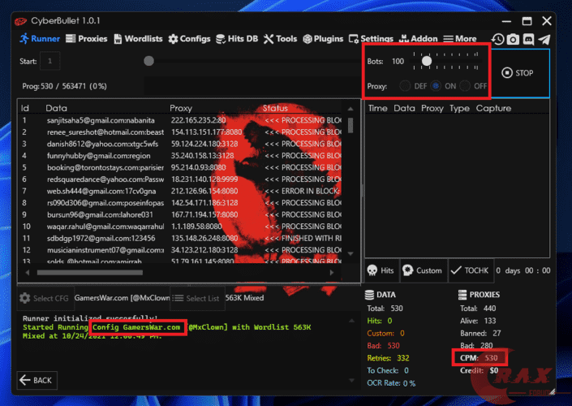The height and width of the screenshot is (406, 572).
Task: Click the bot table vertical scrollbar thumb
Action: pos(351,125)
